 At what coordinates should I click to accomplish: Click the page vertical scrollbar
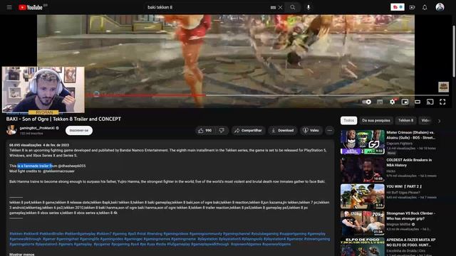click(454, 52)
